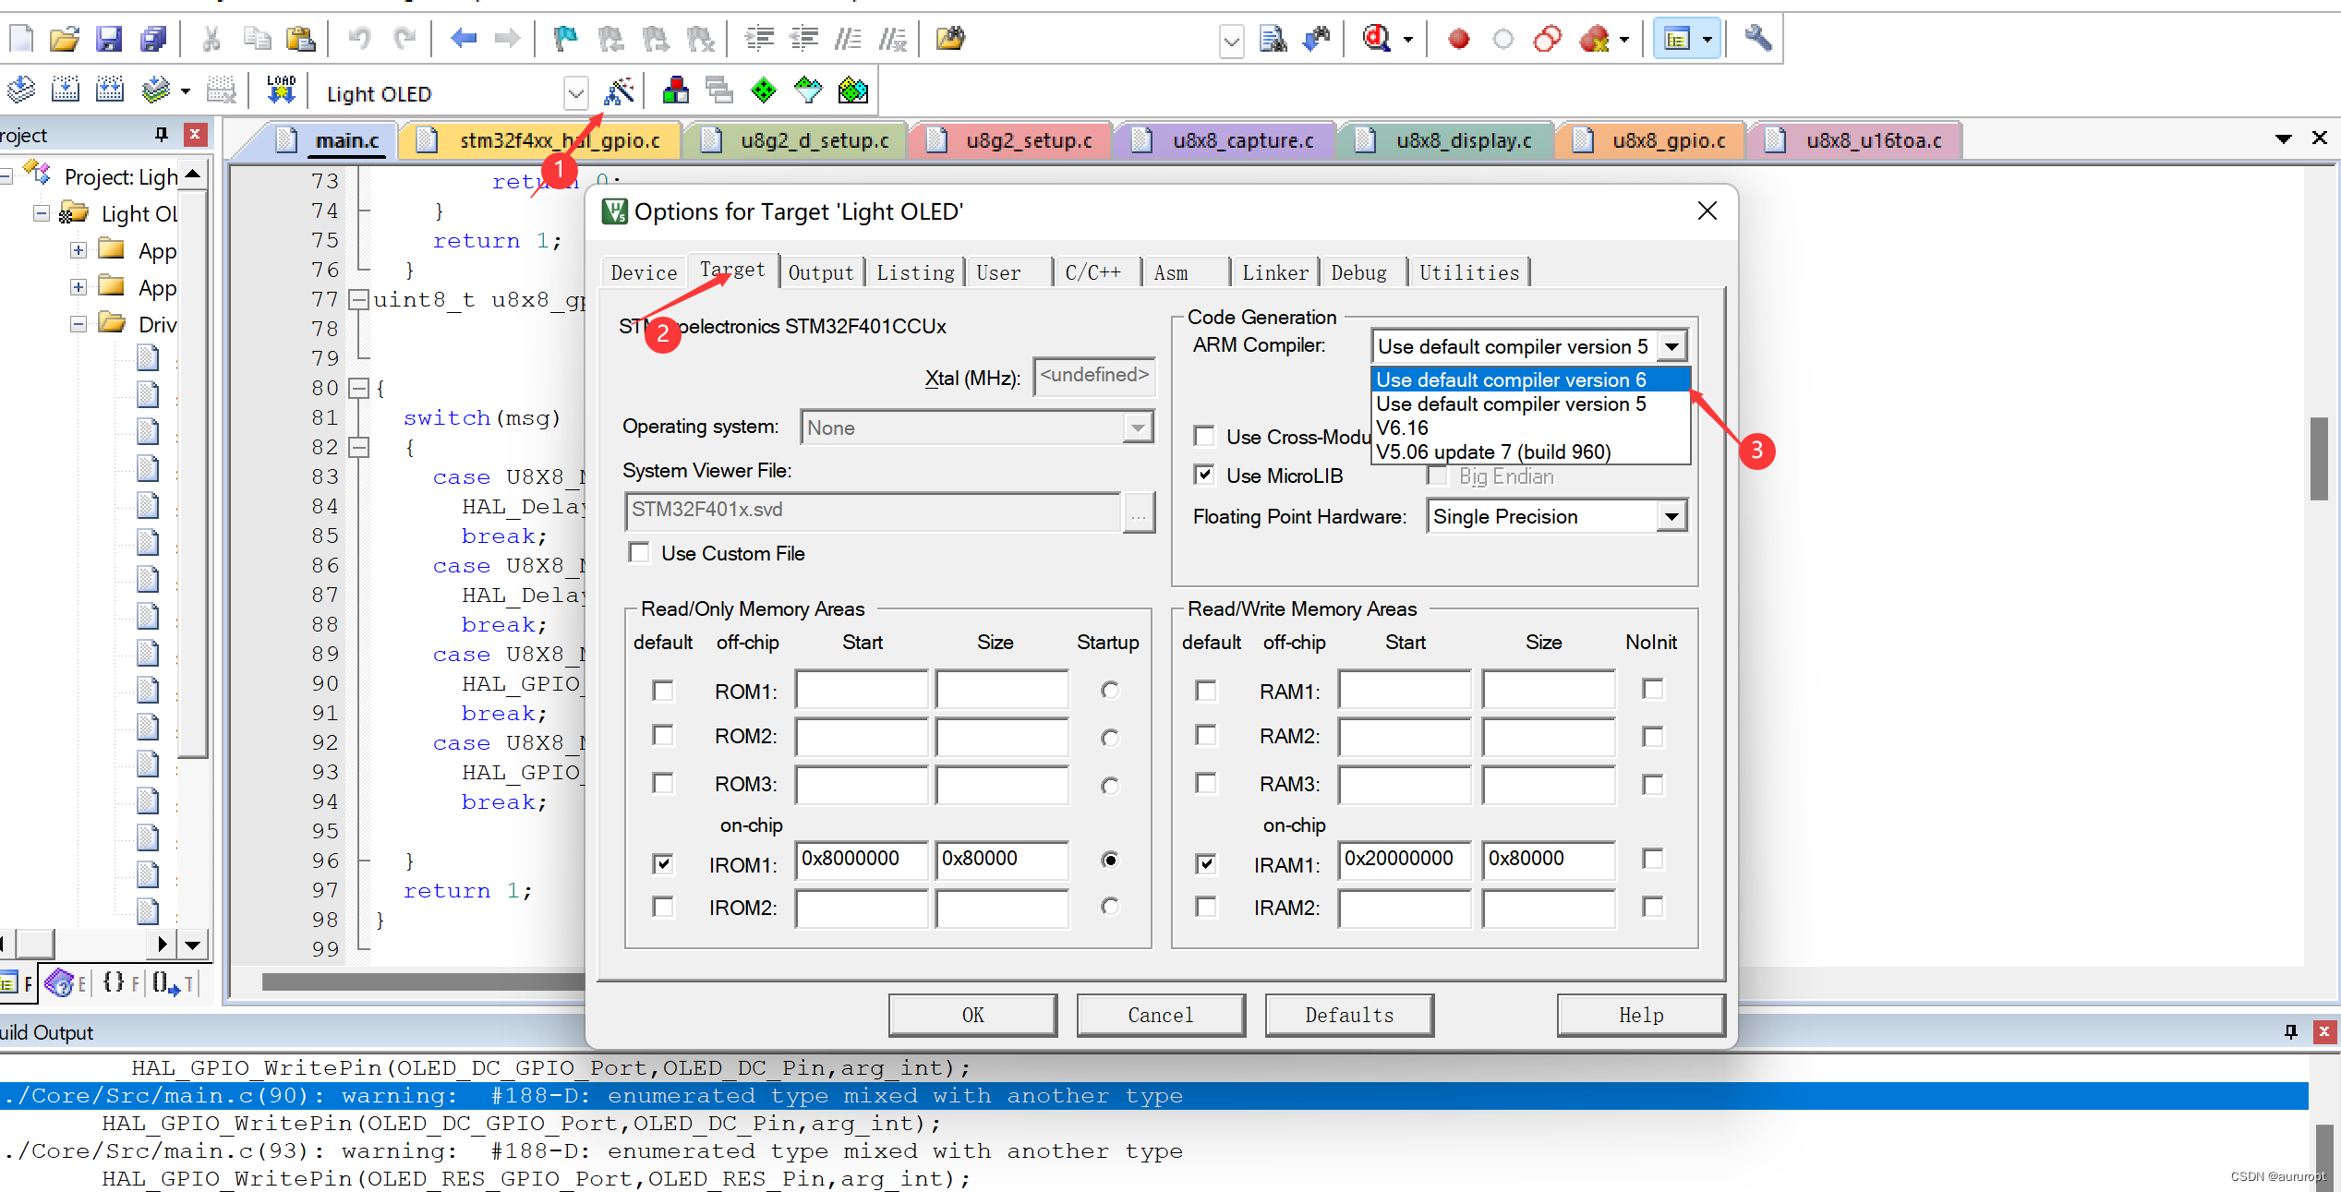Switch to the Output tab
2341x1192 pixels.
[x=821, y=272]
